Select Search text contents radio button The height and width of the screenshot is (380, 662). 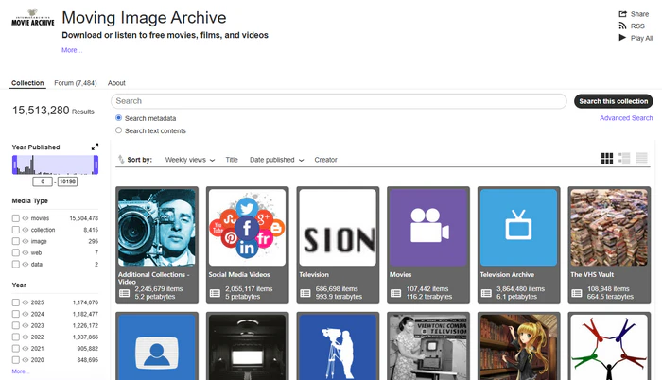pyautogui.click(x=118, y=130)
